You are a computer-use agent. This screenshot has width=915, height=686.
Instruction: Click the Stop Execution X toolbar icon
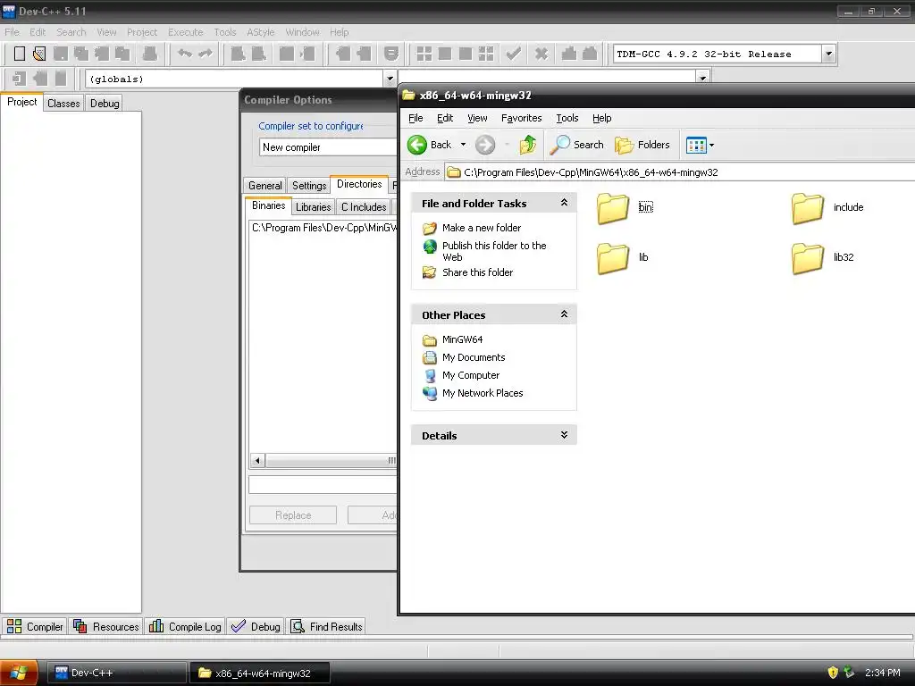point(541,54)
